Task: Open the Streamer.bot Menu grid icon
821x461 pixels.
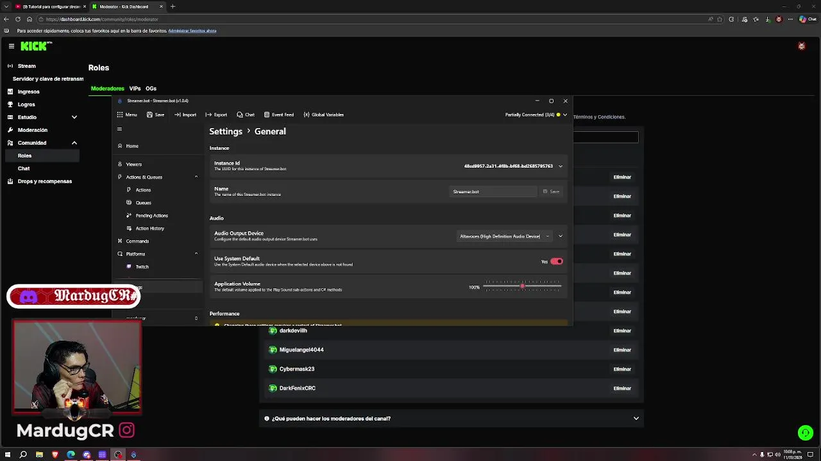Action: (x=120, y=115)
